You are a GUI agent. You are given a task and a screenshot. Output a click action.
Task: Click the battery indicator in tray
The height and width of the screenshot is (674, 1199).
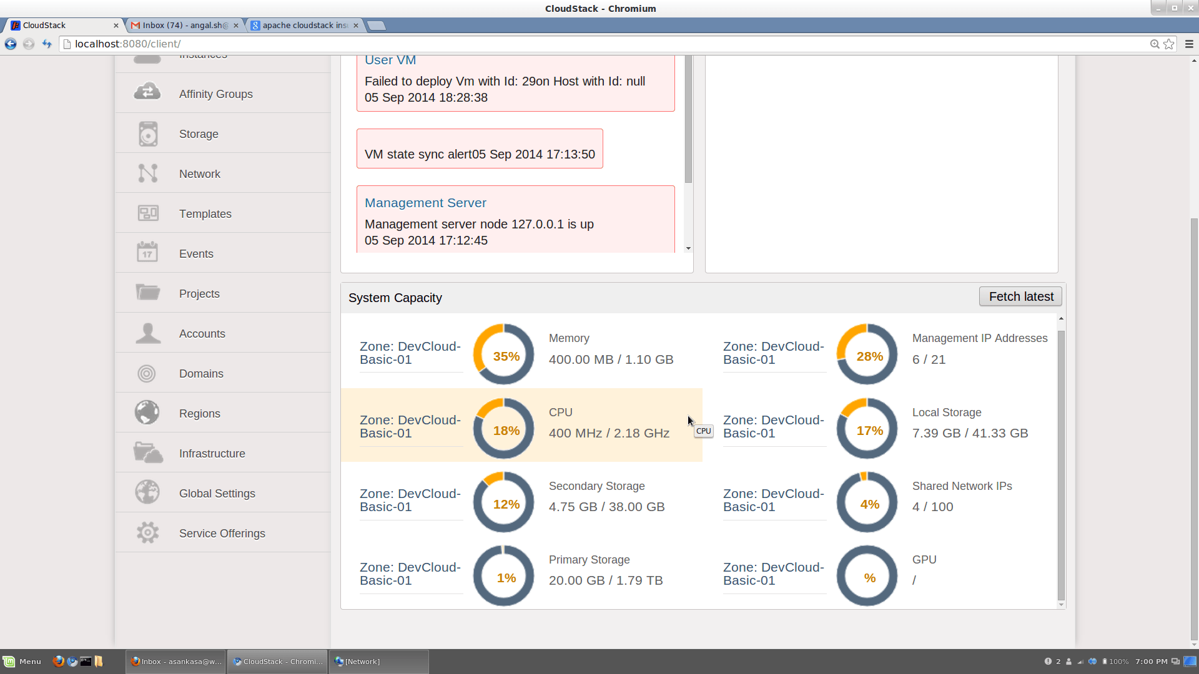click(x=1115, y=662)
